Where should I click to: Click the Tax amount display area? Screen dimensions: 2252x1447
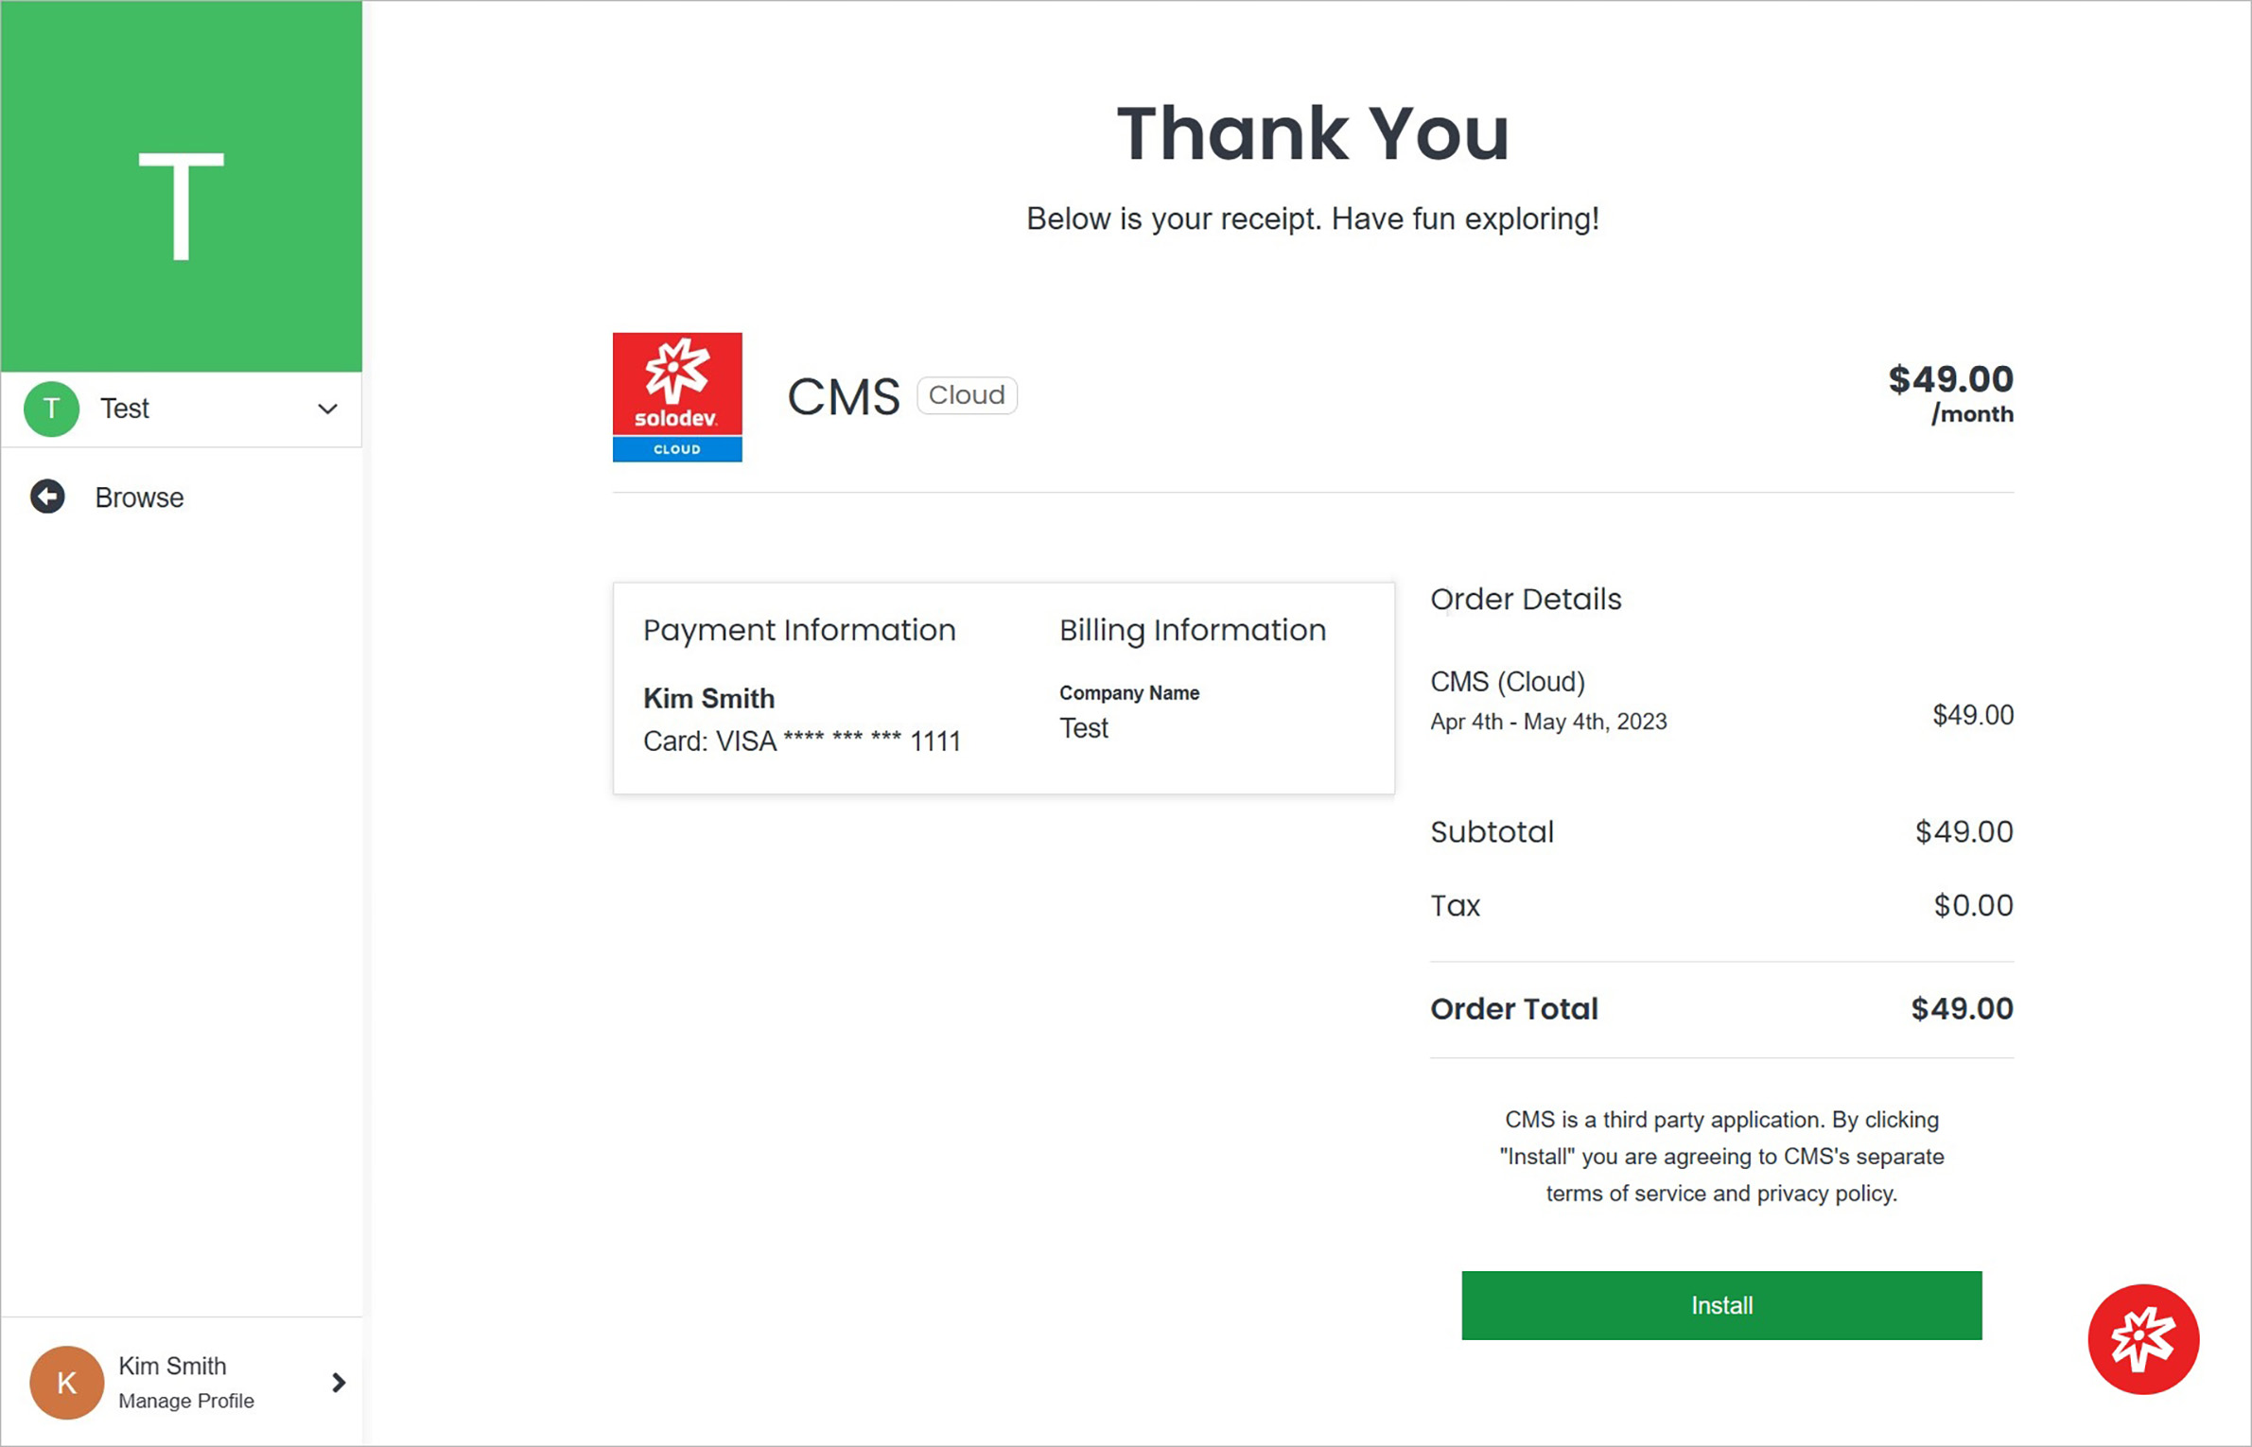pyautogui.click(x=1971, y=906)
